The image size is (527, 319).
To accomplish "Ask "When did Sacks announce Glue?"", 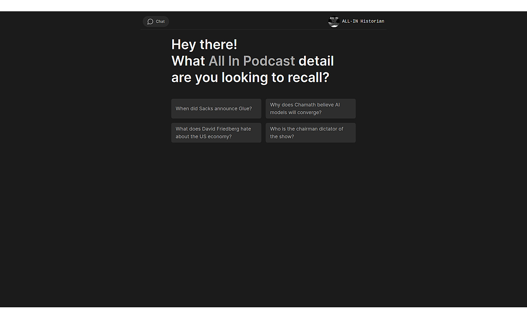I will (216, 108).
